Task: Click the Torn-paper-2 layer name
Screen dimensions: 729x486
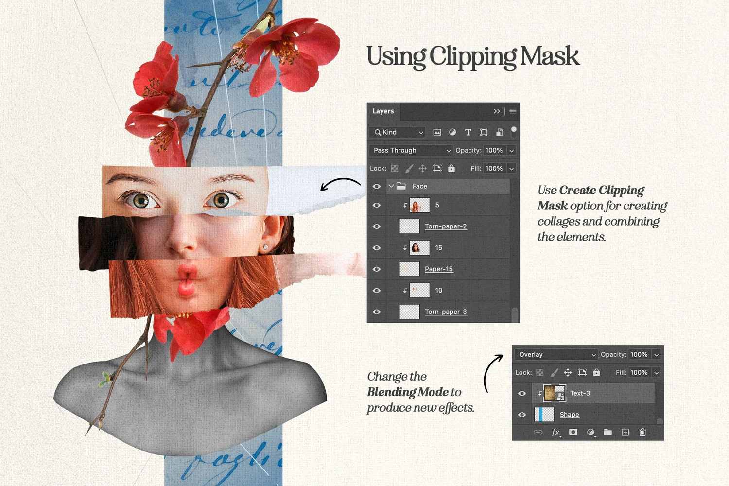Action: tap(446, 226)
